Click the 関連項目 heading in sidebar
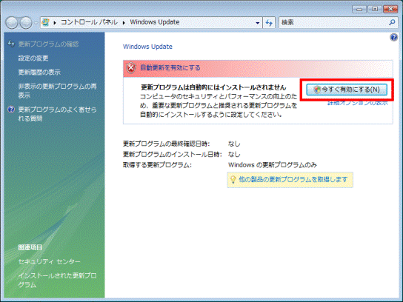 (30, 247)
